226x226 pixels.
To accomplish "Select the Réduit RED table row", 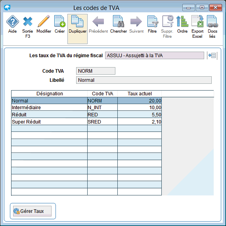I will coord(86,114).
